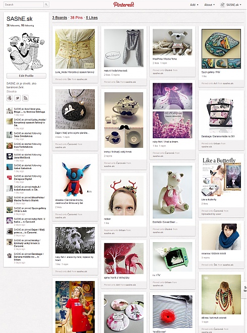Open the Like a Butterfly pin image
The width and height of the screenshot is (247, 333).
(221, 177)
